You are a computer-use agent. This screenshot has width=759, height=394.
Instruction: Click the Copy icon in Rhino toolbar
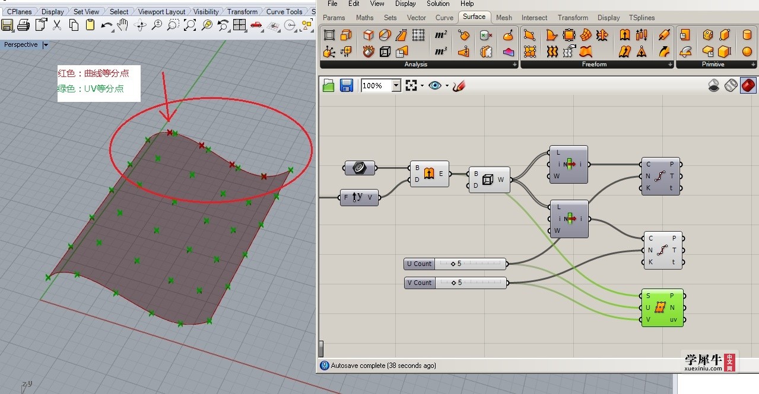74,25
